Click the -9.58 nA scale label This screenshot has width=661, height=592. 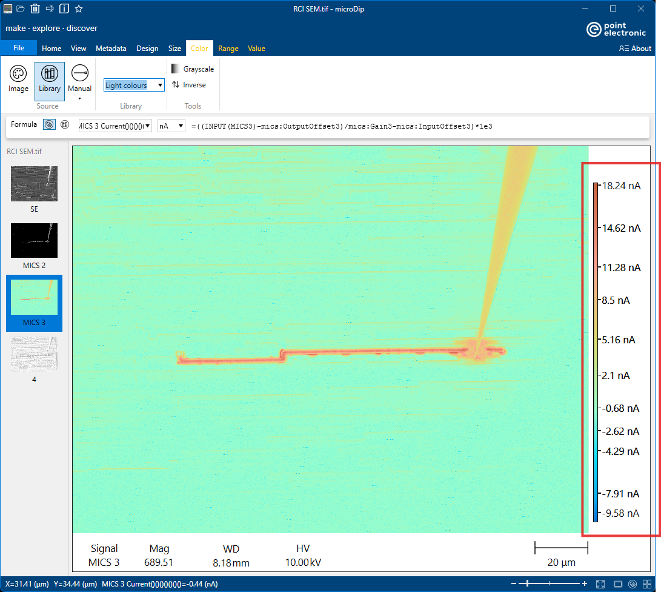click(620, 513)
